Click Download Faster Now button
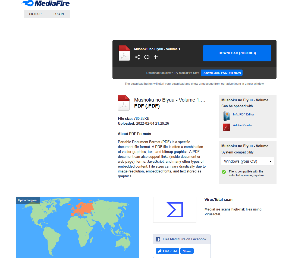Screen dimensions: 292x261 [x=222, y=73]
